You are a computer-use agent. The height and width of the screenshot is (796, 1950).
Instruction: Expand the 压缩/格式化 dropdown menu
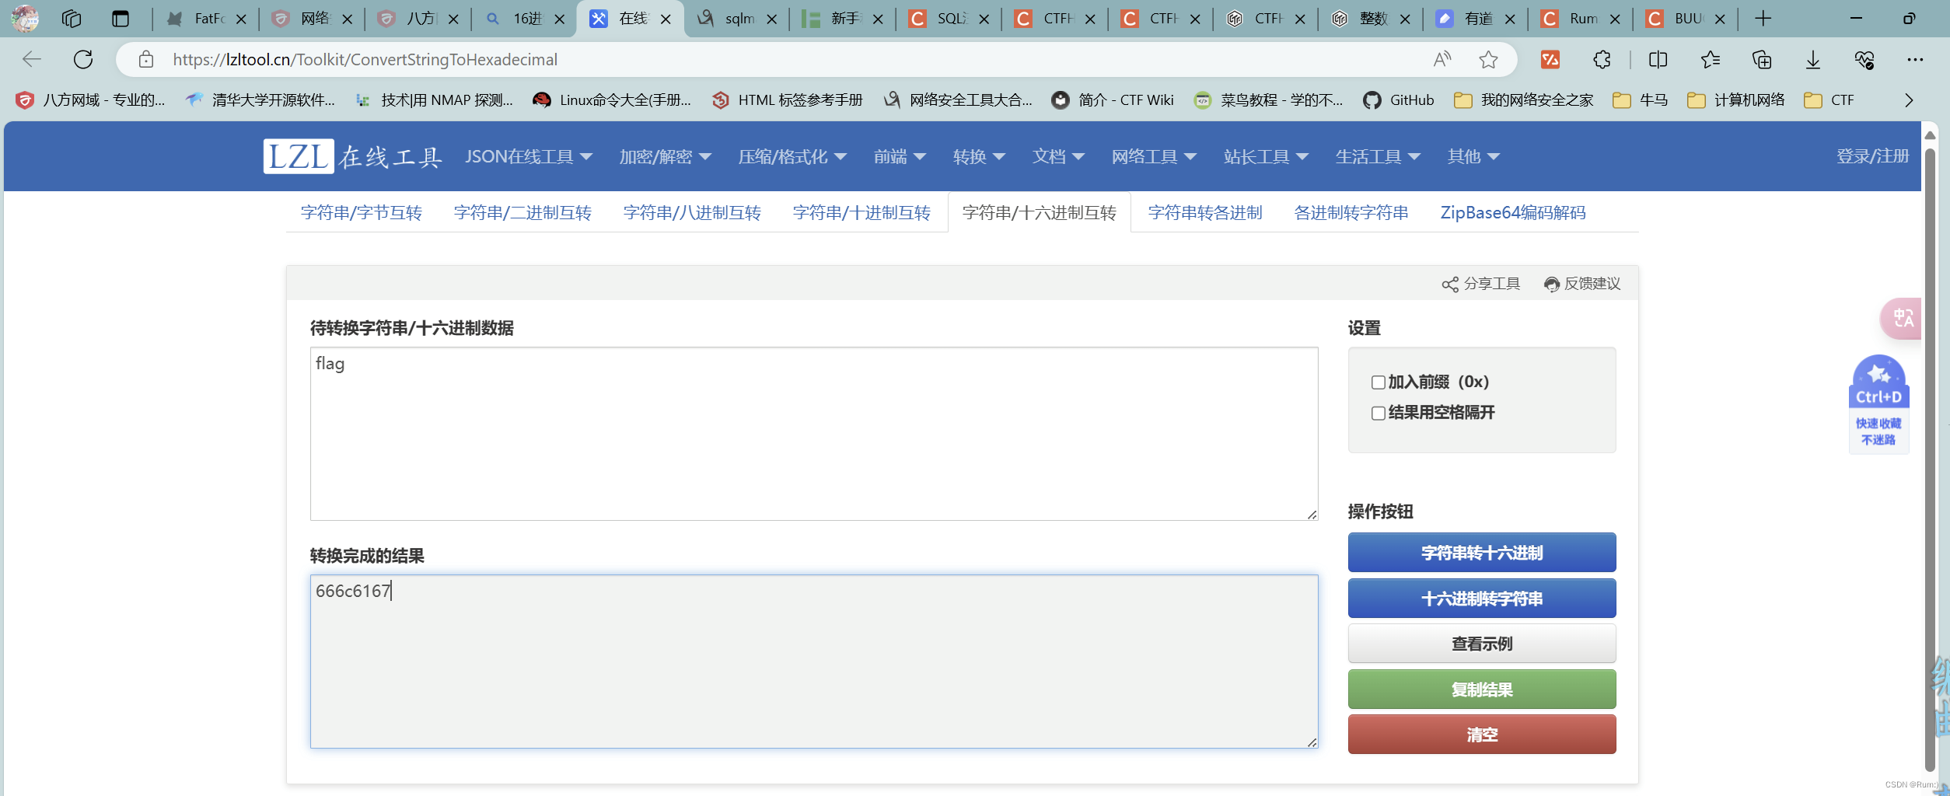click(792, 156)
